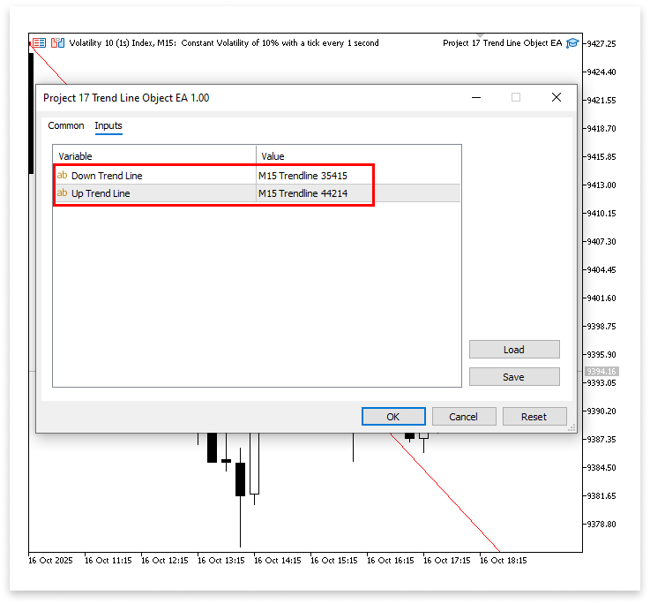Viewport: 650px width, 604px height.
Task: Click the dialog resize grip in the corner
Action: click(x=572, y=428)
